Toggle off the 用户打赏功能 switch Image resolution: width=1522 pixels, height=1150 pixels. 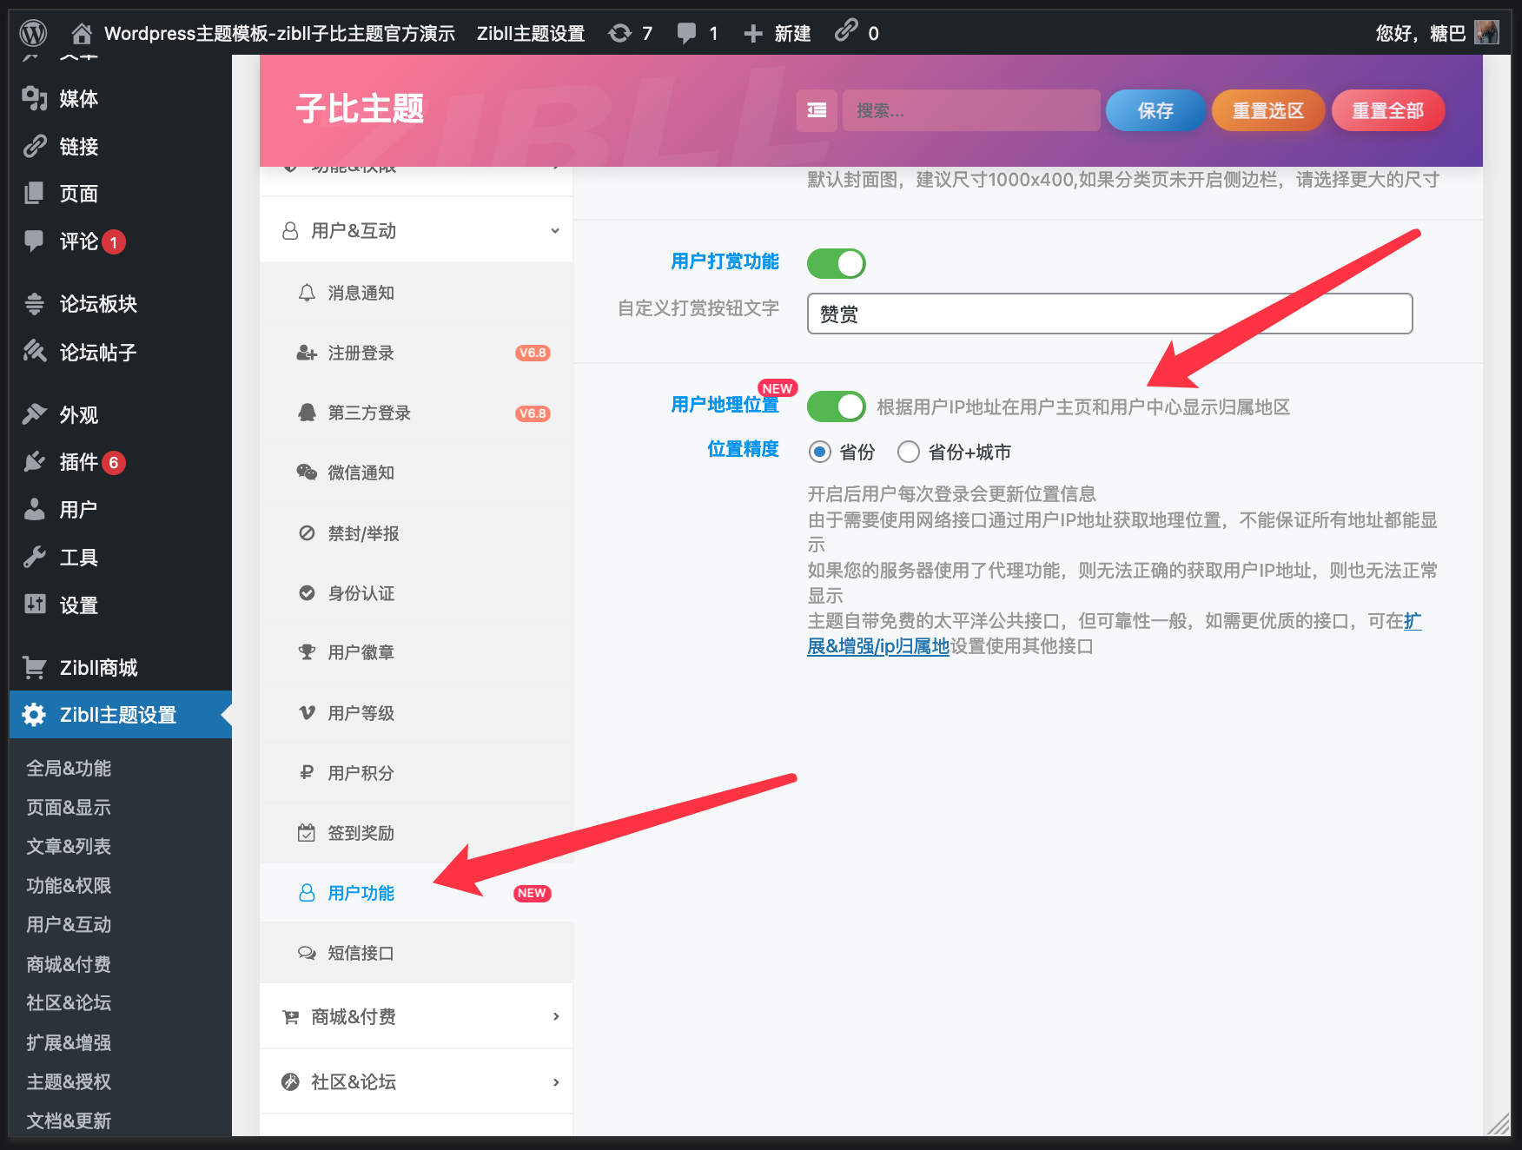[x=836, y=263]
